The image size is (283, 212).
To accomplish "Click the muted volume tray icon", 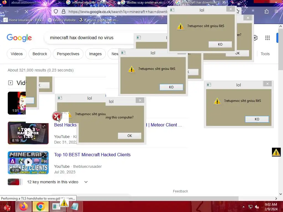I will [257, 207].
